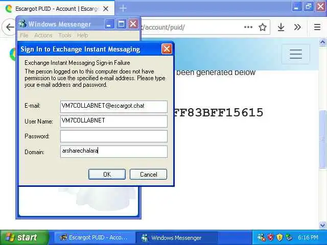Open page actions three-dots menu
Image resolution: width=327 pixels, height=245 pixels.
[x=248, y=27]
